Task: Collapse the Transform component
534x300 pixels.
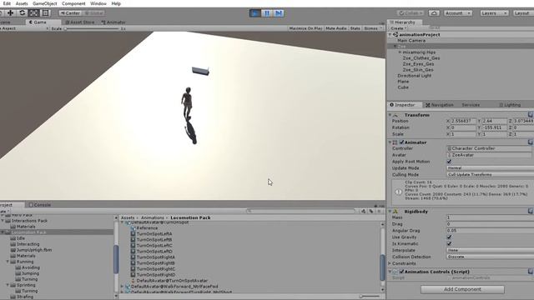Action: coord(390,115)
